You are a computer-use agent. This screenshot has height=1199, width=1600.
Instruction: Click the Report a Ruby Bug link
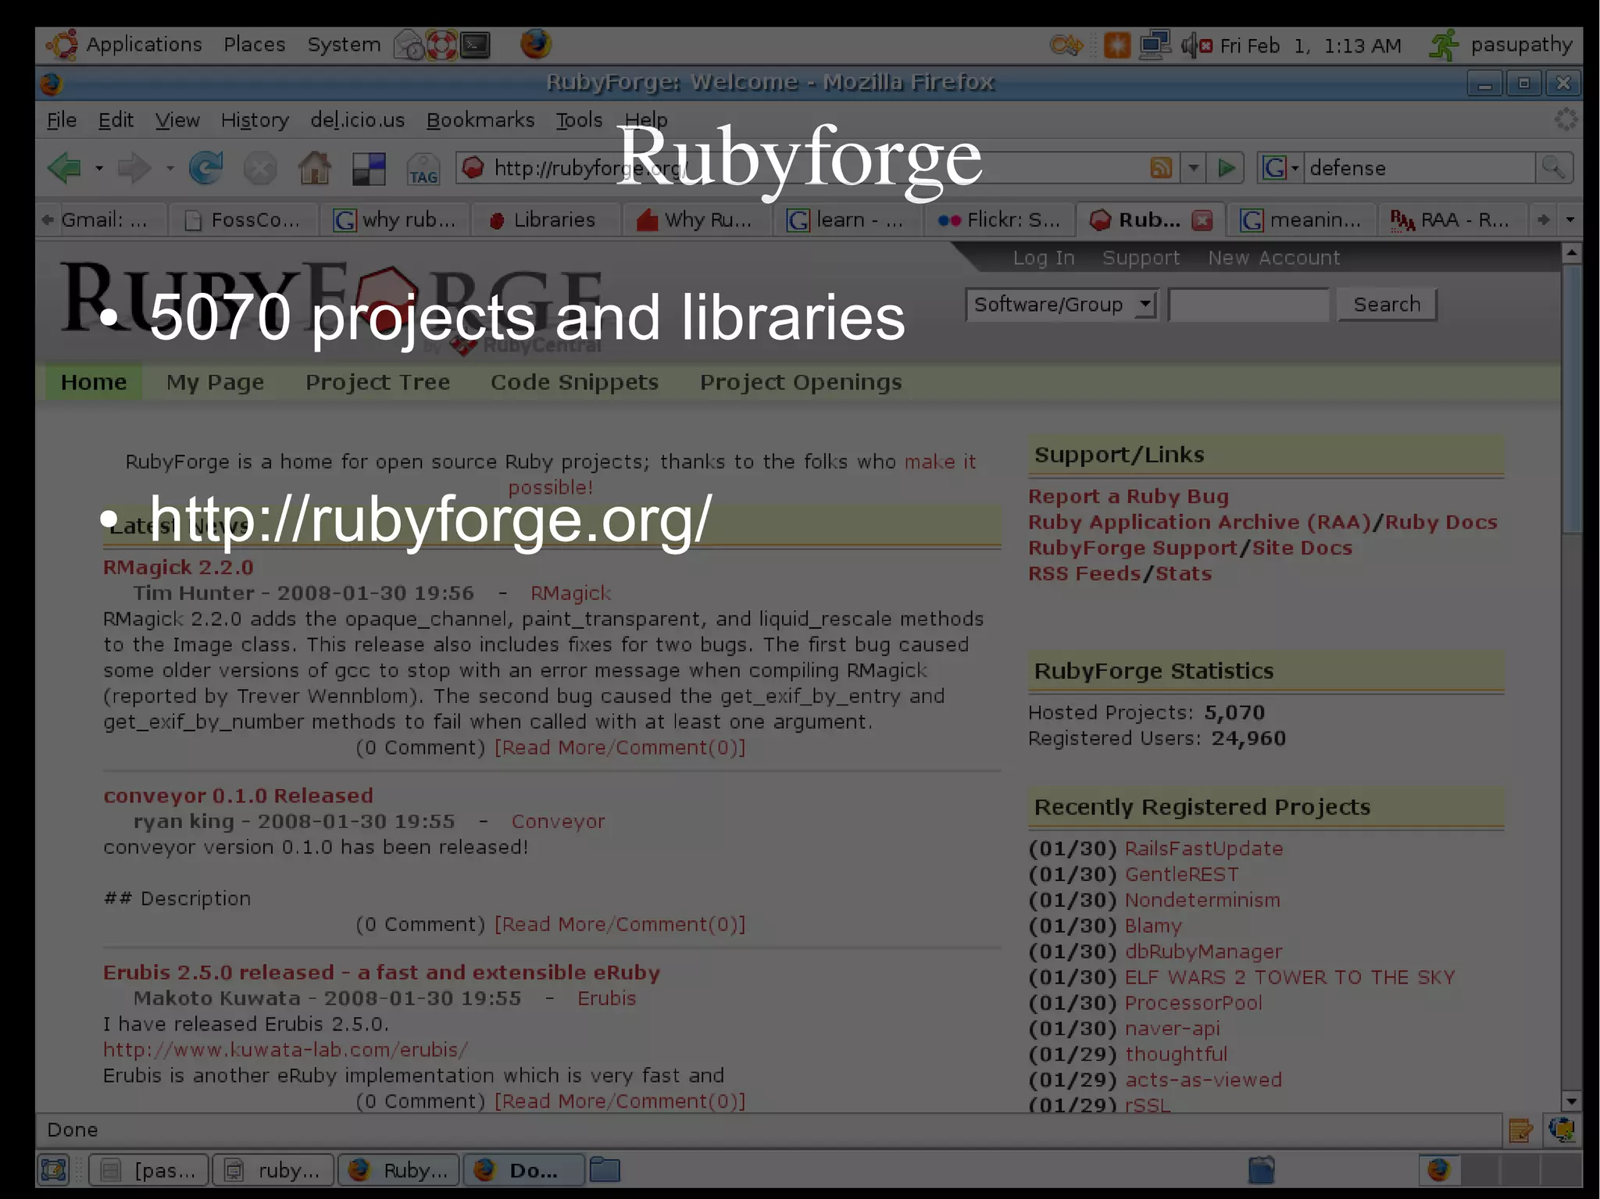click(1128, 497)
